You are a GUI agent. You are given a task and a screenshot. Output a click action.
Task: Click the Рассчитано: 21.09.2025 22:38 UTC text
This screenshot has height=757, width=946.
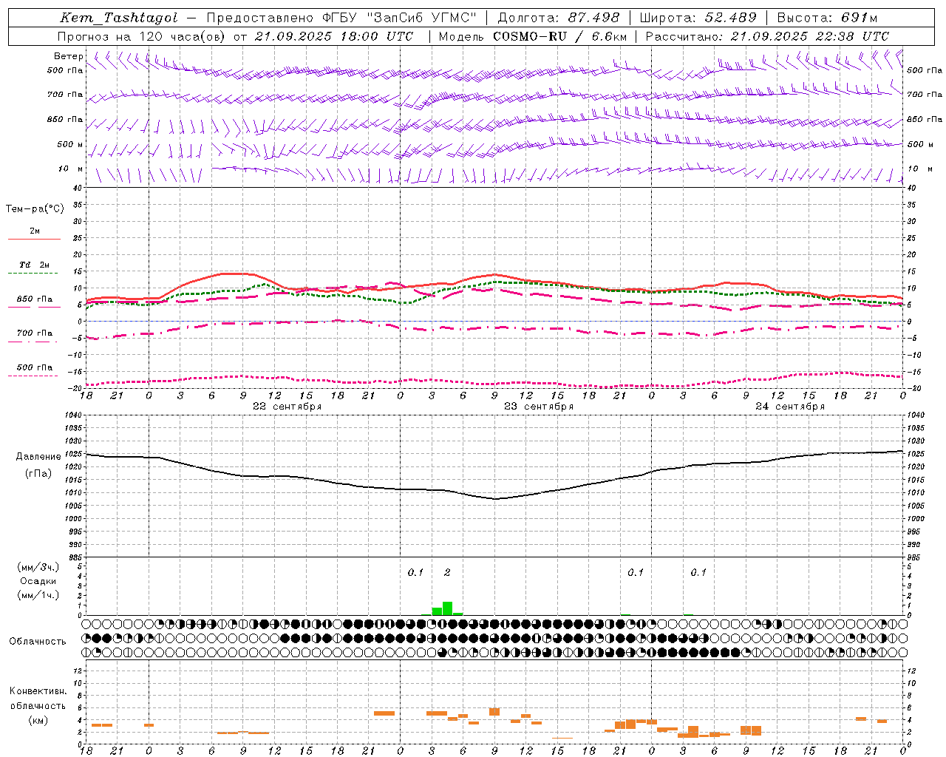pos(767,36)
